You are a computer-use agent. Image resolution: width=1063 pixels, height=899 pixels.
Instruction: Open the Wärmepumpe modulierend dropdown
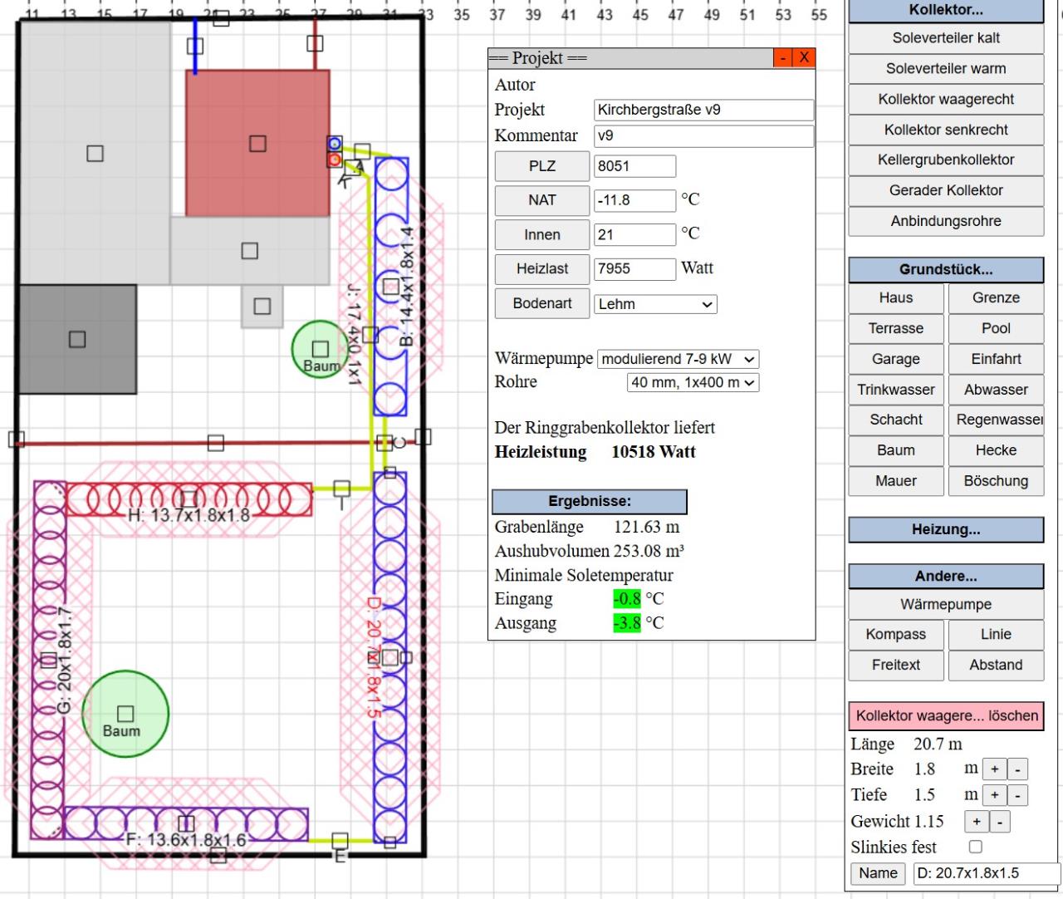click(678, 359)
